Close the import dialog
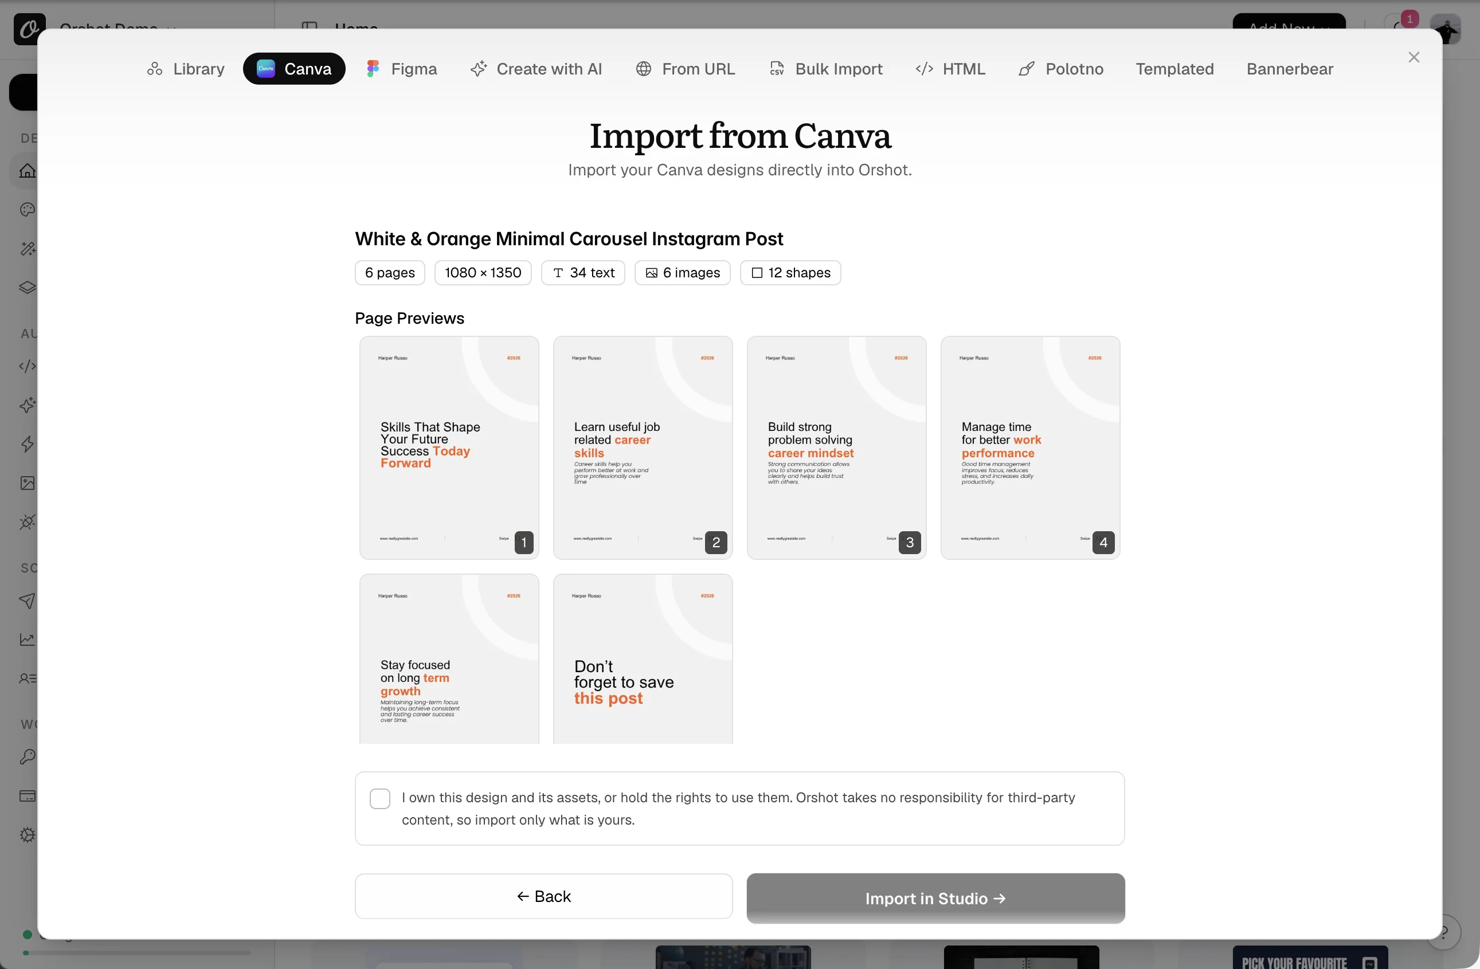Image resolution: width=1480 pixels, height=969 pixels. 1414,57
